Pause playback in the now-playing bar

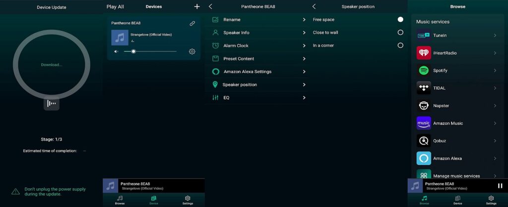(x=500, y=186)
